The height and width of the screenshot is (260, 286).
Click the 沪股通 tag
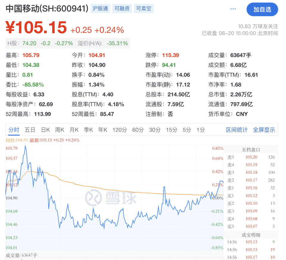point(100,9)
